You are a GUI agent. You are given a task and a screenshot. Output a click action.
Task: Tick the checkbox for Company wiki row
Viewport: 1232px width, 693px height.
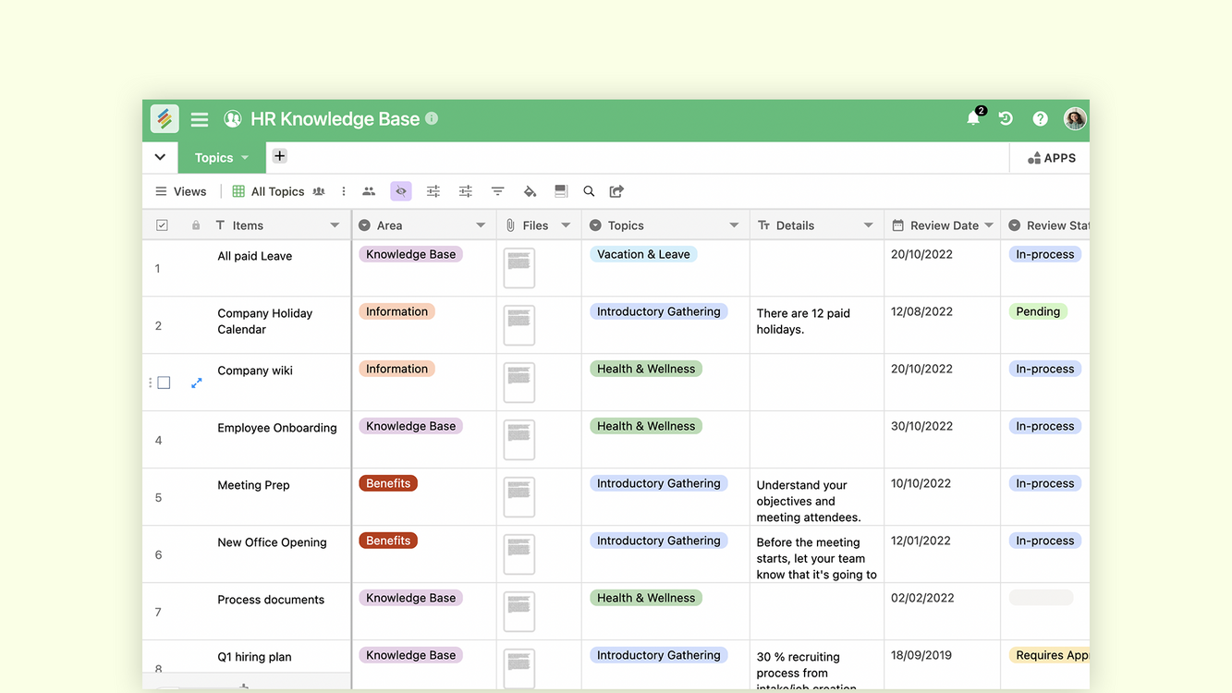[x=164, y=383]
